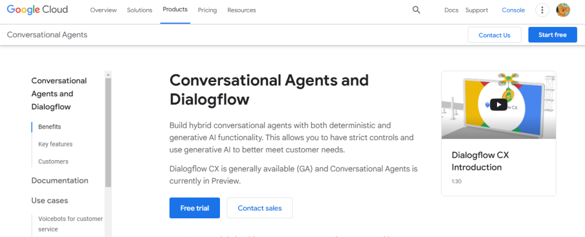Viewport: 585px width, 237px height.
Task: Click the Contact sales button
Action: point(260,208)
